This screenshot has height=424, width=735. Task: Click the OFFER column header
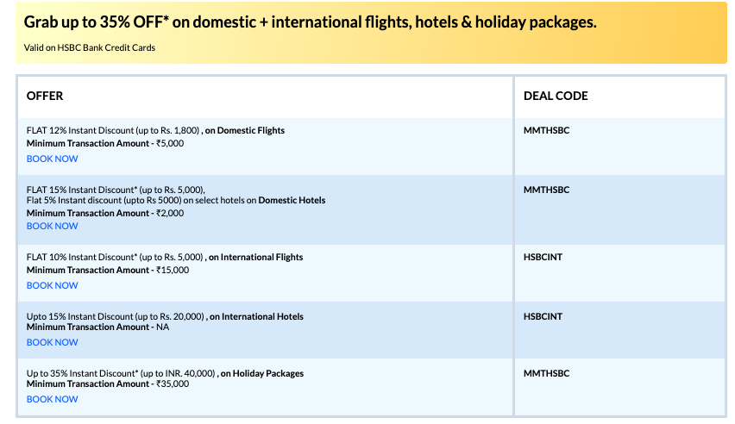tap(45, 96)
